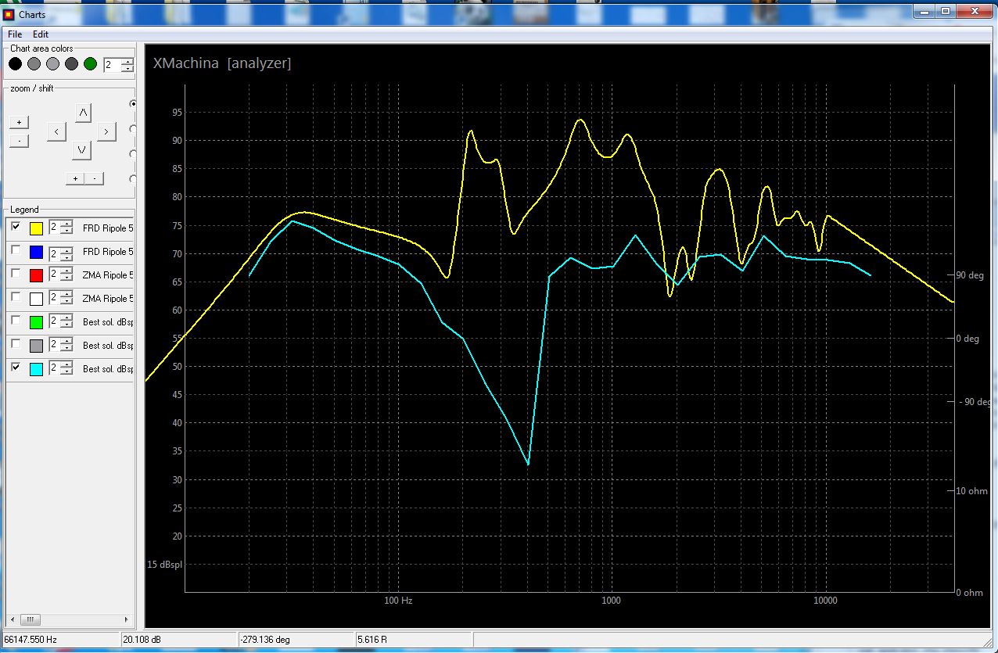998x653 pixels.
Task: Enable the gray Best sol. curve checkbox
Action: (x=16, y=343)
